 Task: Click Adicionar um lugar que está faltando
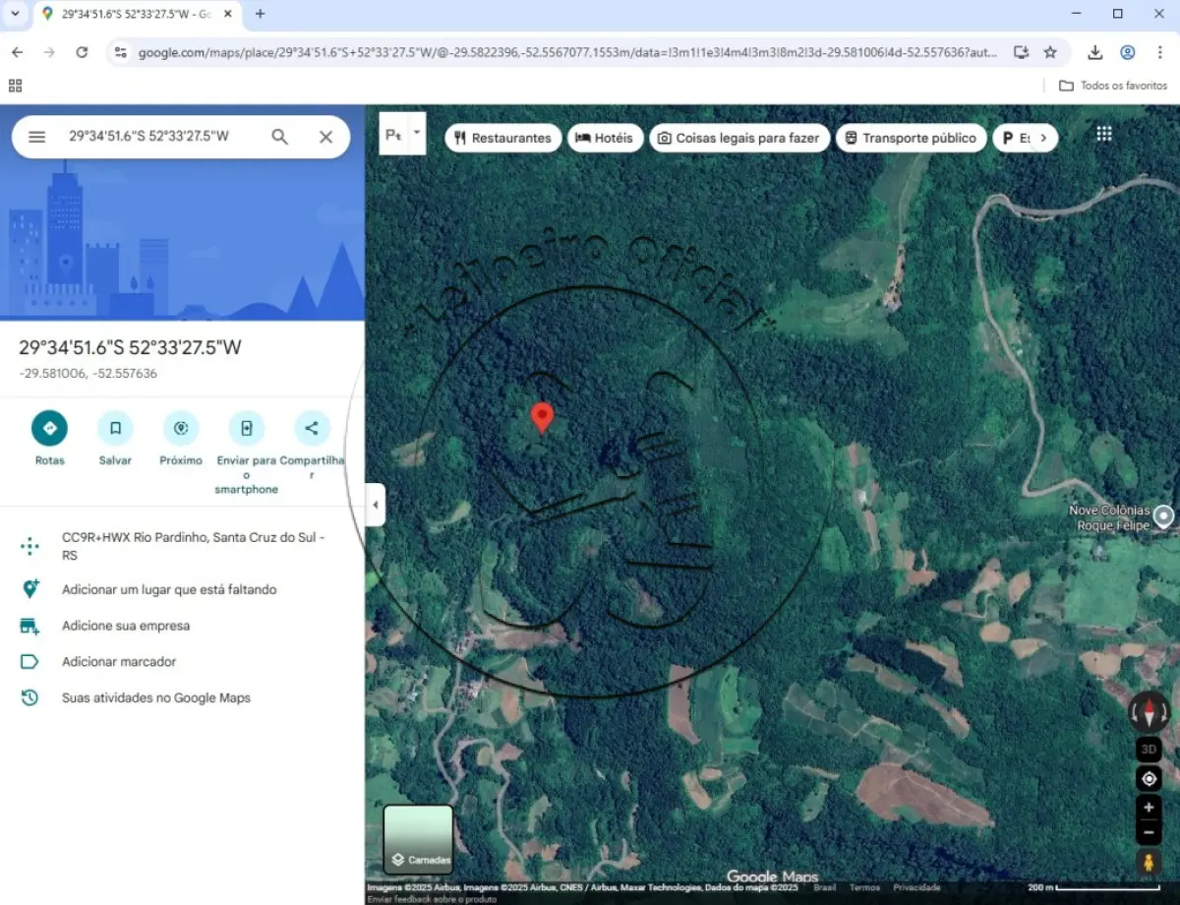[169, 589]
